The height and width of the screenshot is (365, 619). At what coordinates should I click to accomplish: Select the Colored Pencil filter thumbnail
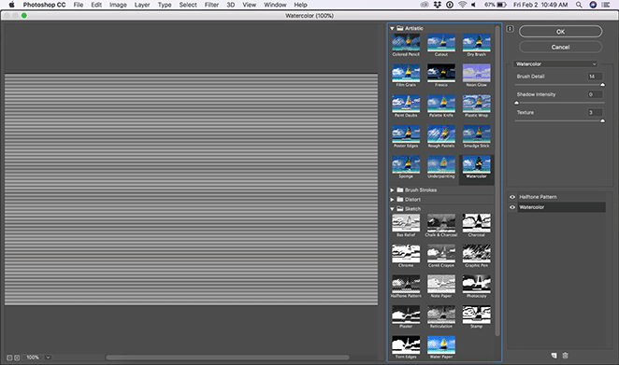coord(406,43)
